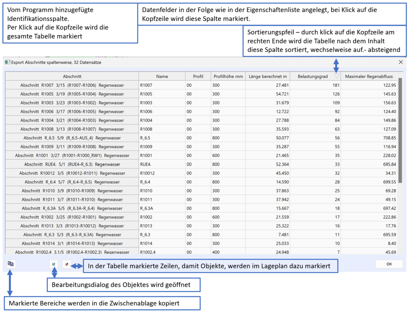Click the Profil column header

pos(198,76)
